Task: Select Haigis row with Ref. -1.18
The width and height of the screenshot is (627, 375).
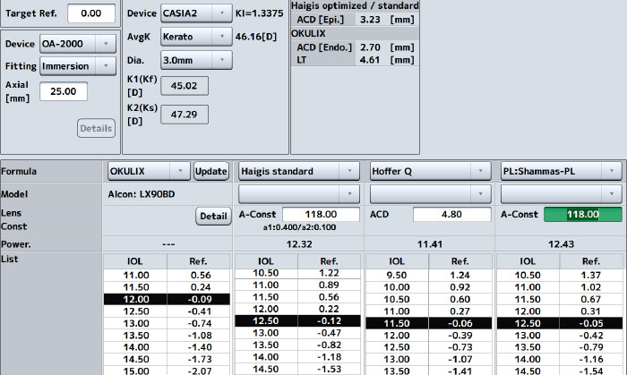Action: [297, 356]
